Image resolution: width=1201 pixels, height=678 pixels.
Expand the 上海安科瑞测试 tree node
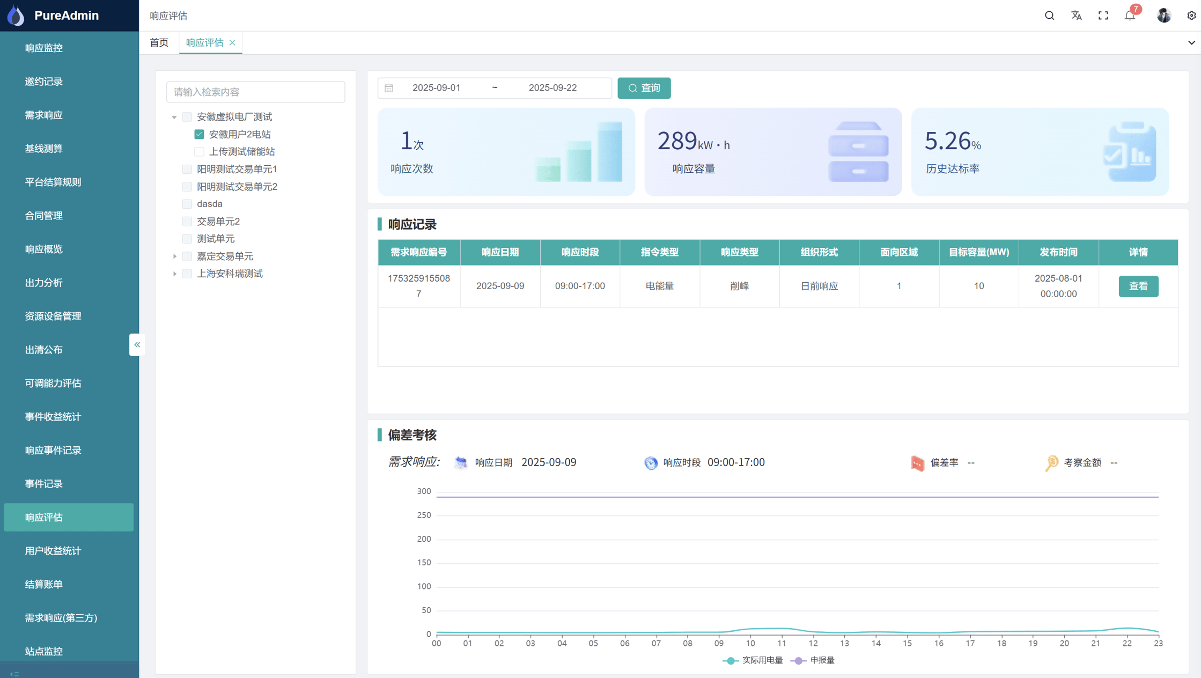tap(174, 274)
